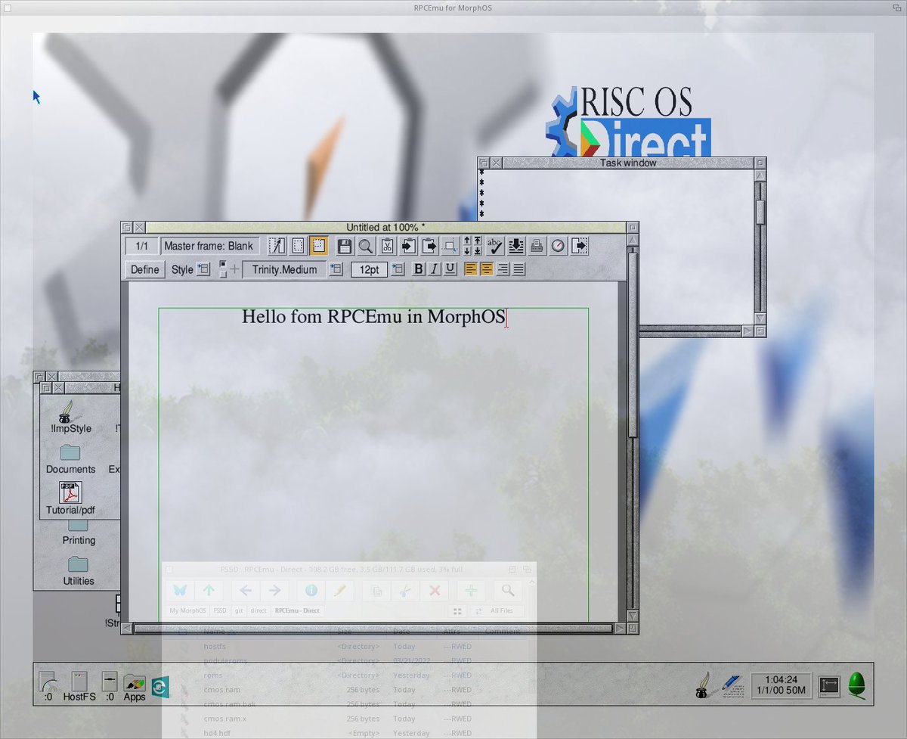Click the save document disk icon

click(x=345, y=246)
